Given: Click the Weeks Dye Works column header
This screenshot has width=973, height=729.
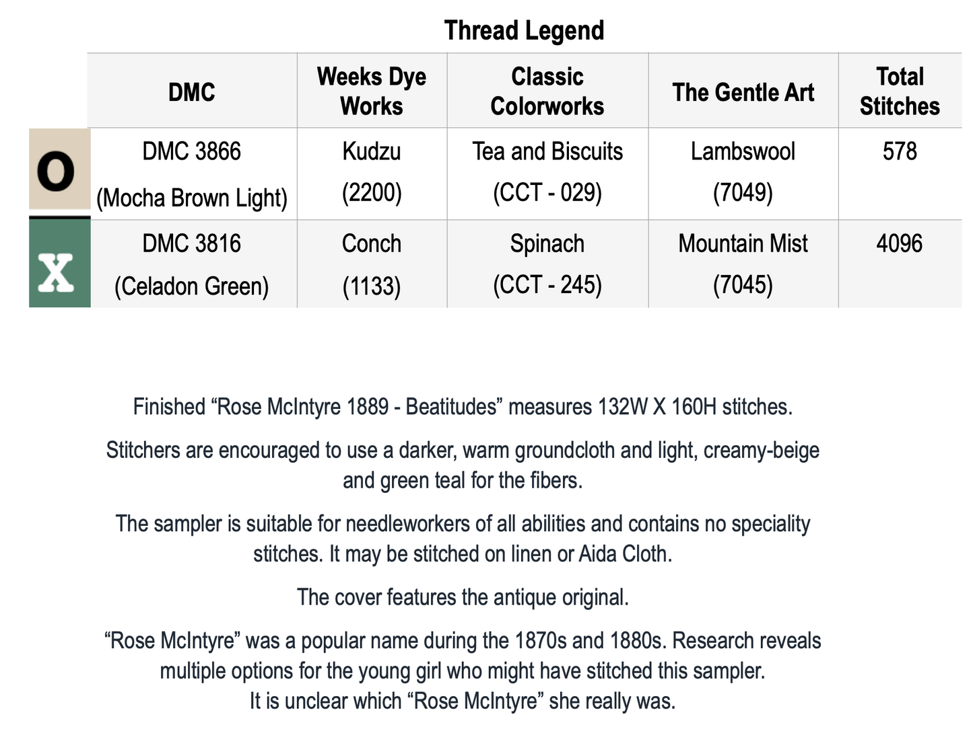Looking at the screenshot, I should coord(372,91).
